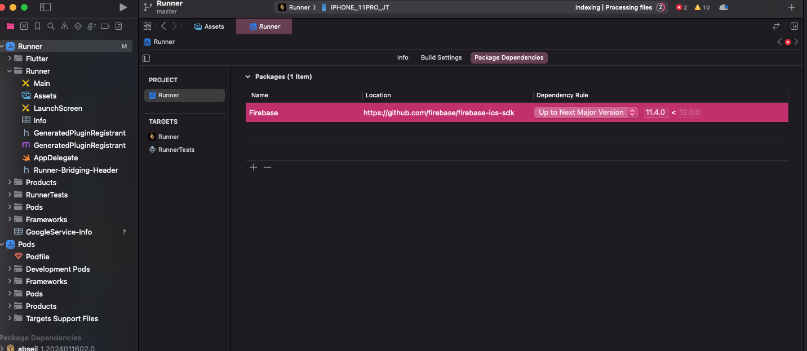Open the Breakpoint navigator icon

point(105,26)
